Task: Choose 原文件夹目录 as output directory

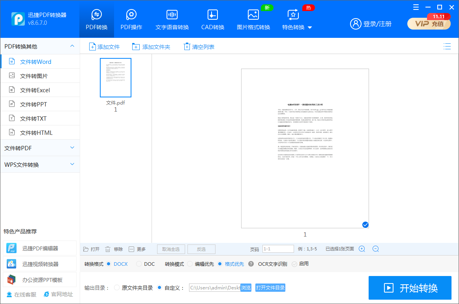Action: 117,288
